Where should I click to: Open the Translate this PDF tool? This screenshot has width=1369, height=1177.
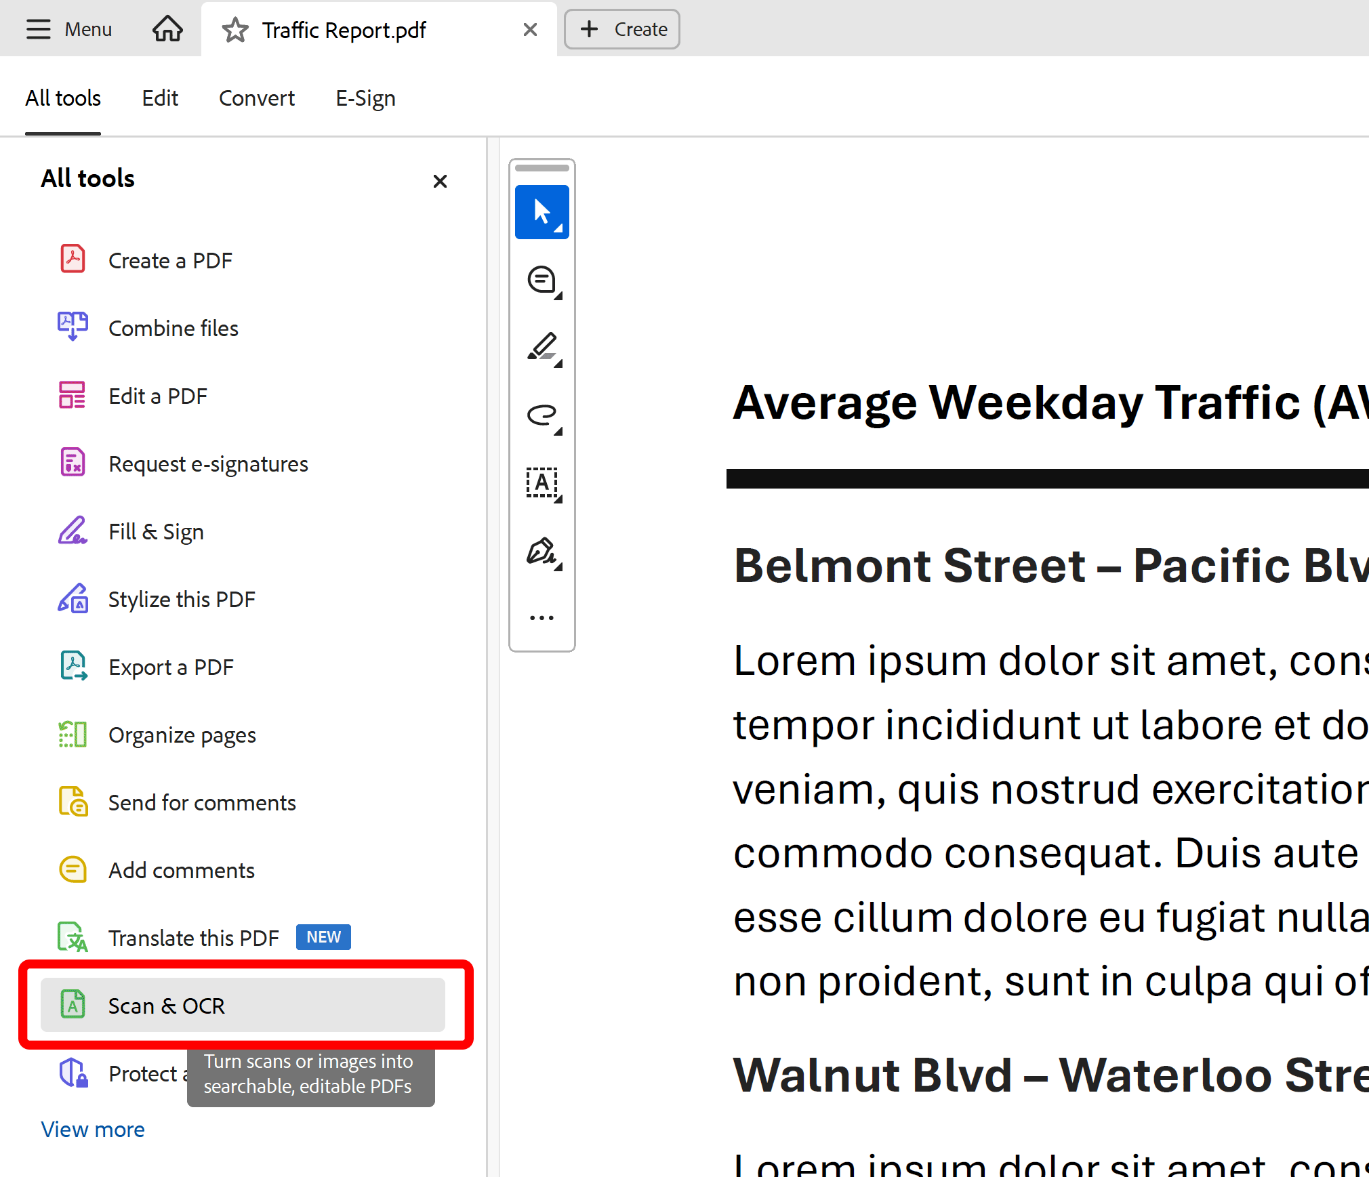[194, 938]
